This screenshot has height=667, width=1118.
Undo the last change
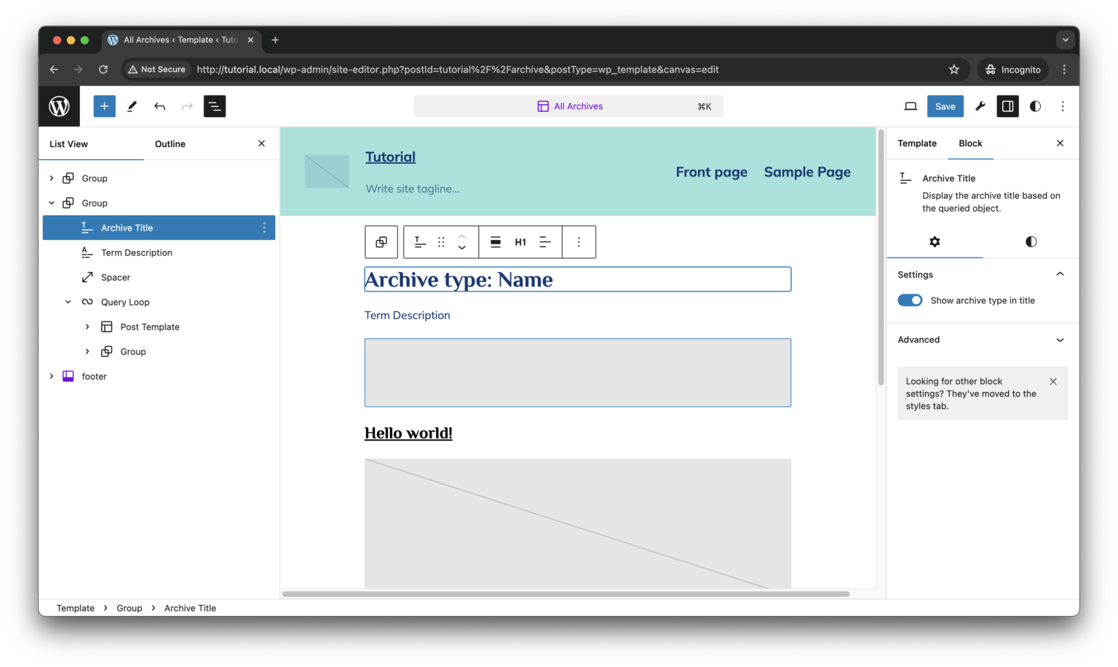(159, 105)
